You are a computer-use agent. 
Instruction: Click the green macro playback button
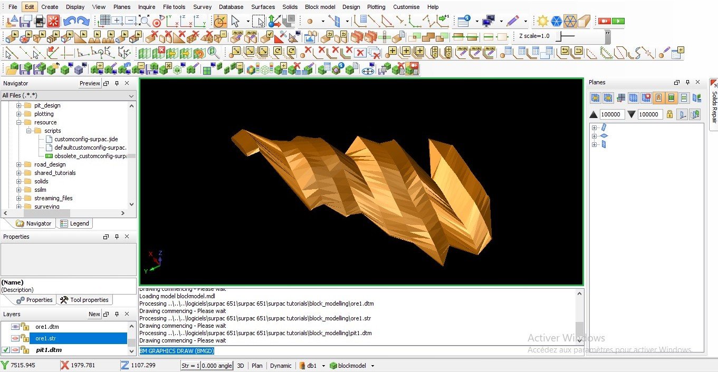pos(618,22)
